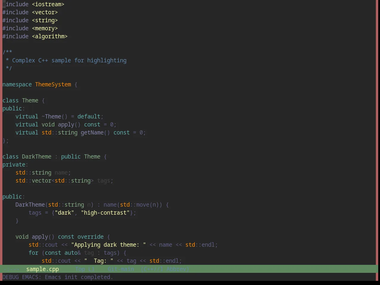Click the '<algorithm>' include header
This screenshot has width=380, height=285.
tap(50, 36)
